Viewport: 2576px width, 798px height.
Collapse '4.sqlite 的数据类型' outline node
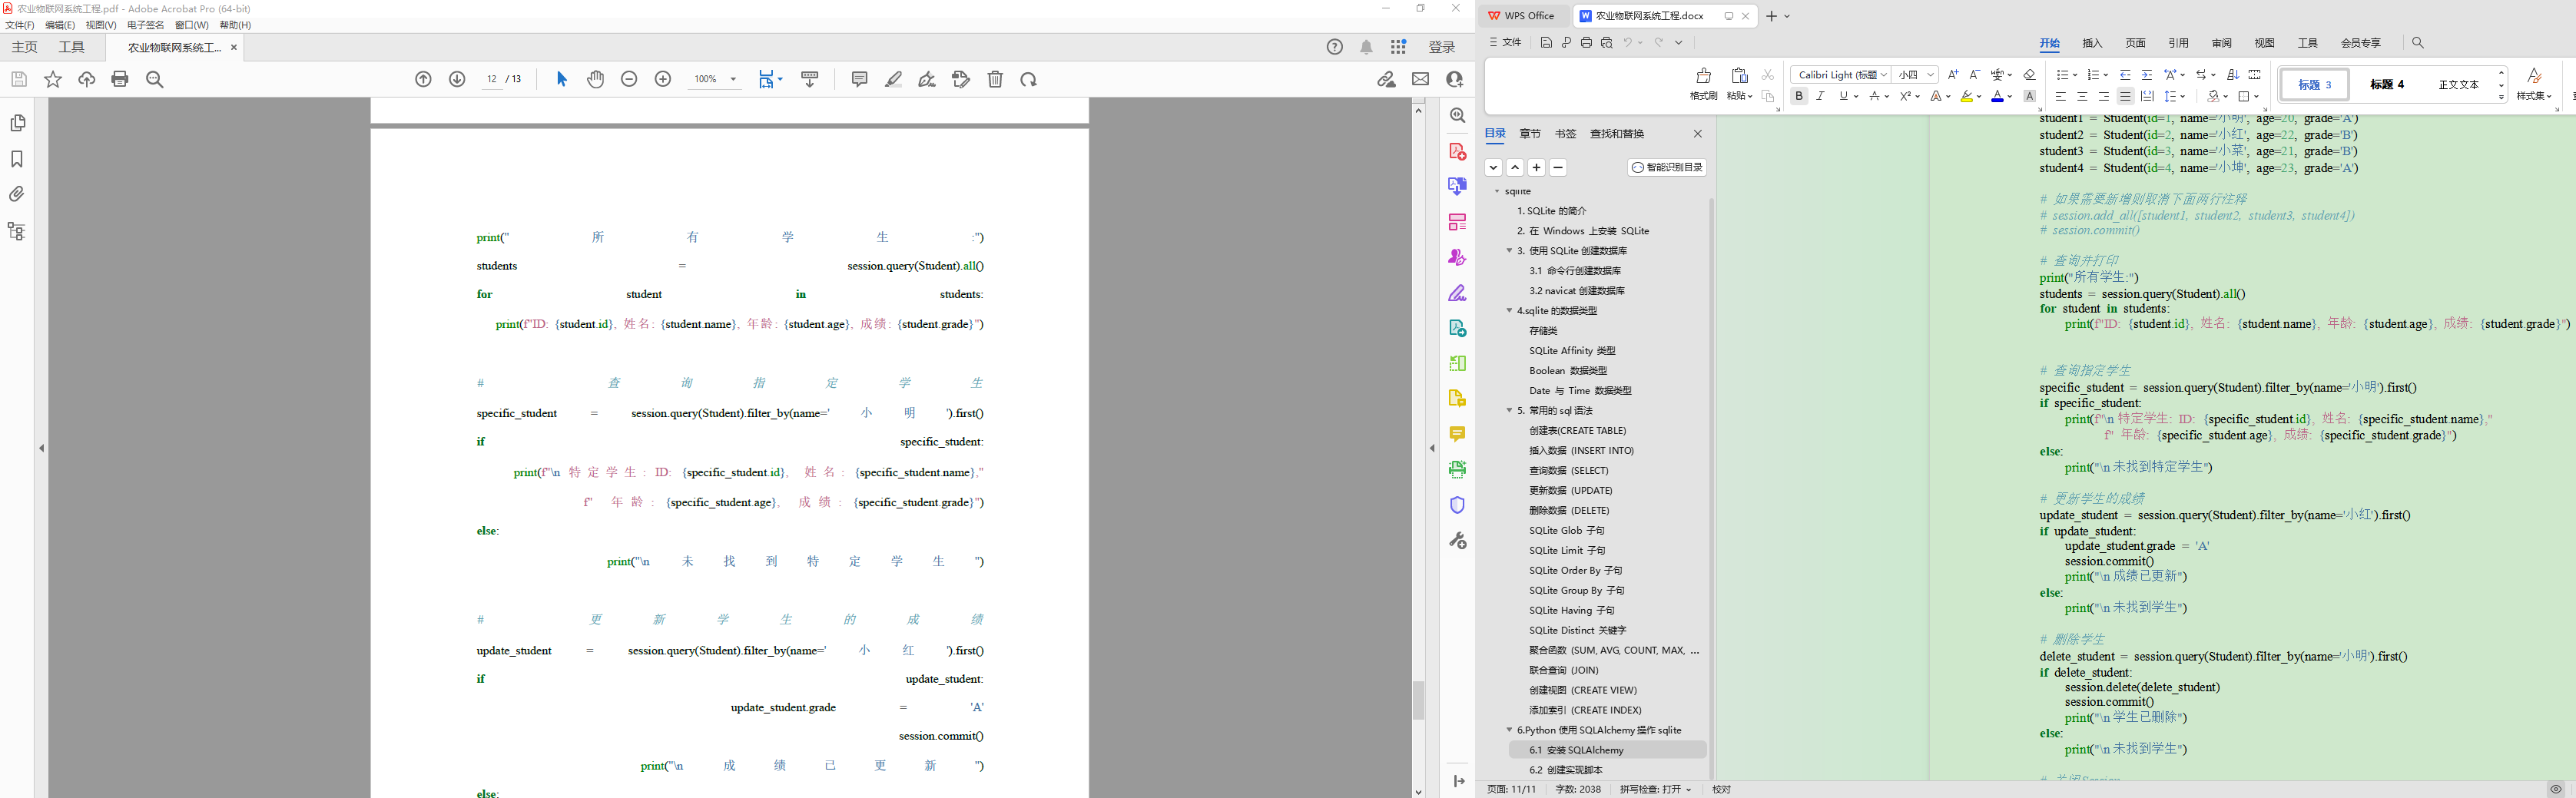coord(1509,311)
